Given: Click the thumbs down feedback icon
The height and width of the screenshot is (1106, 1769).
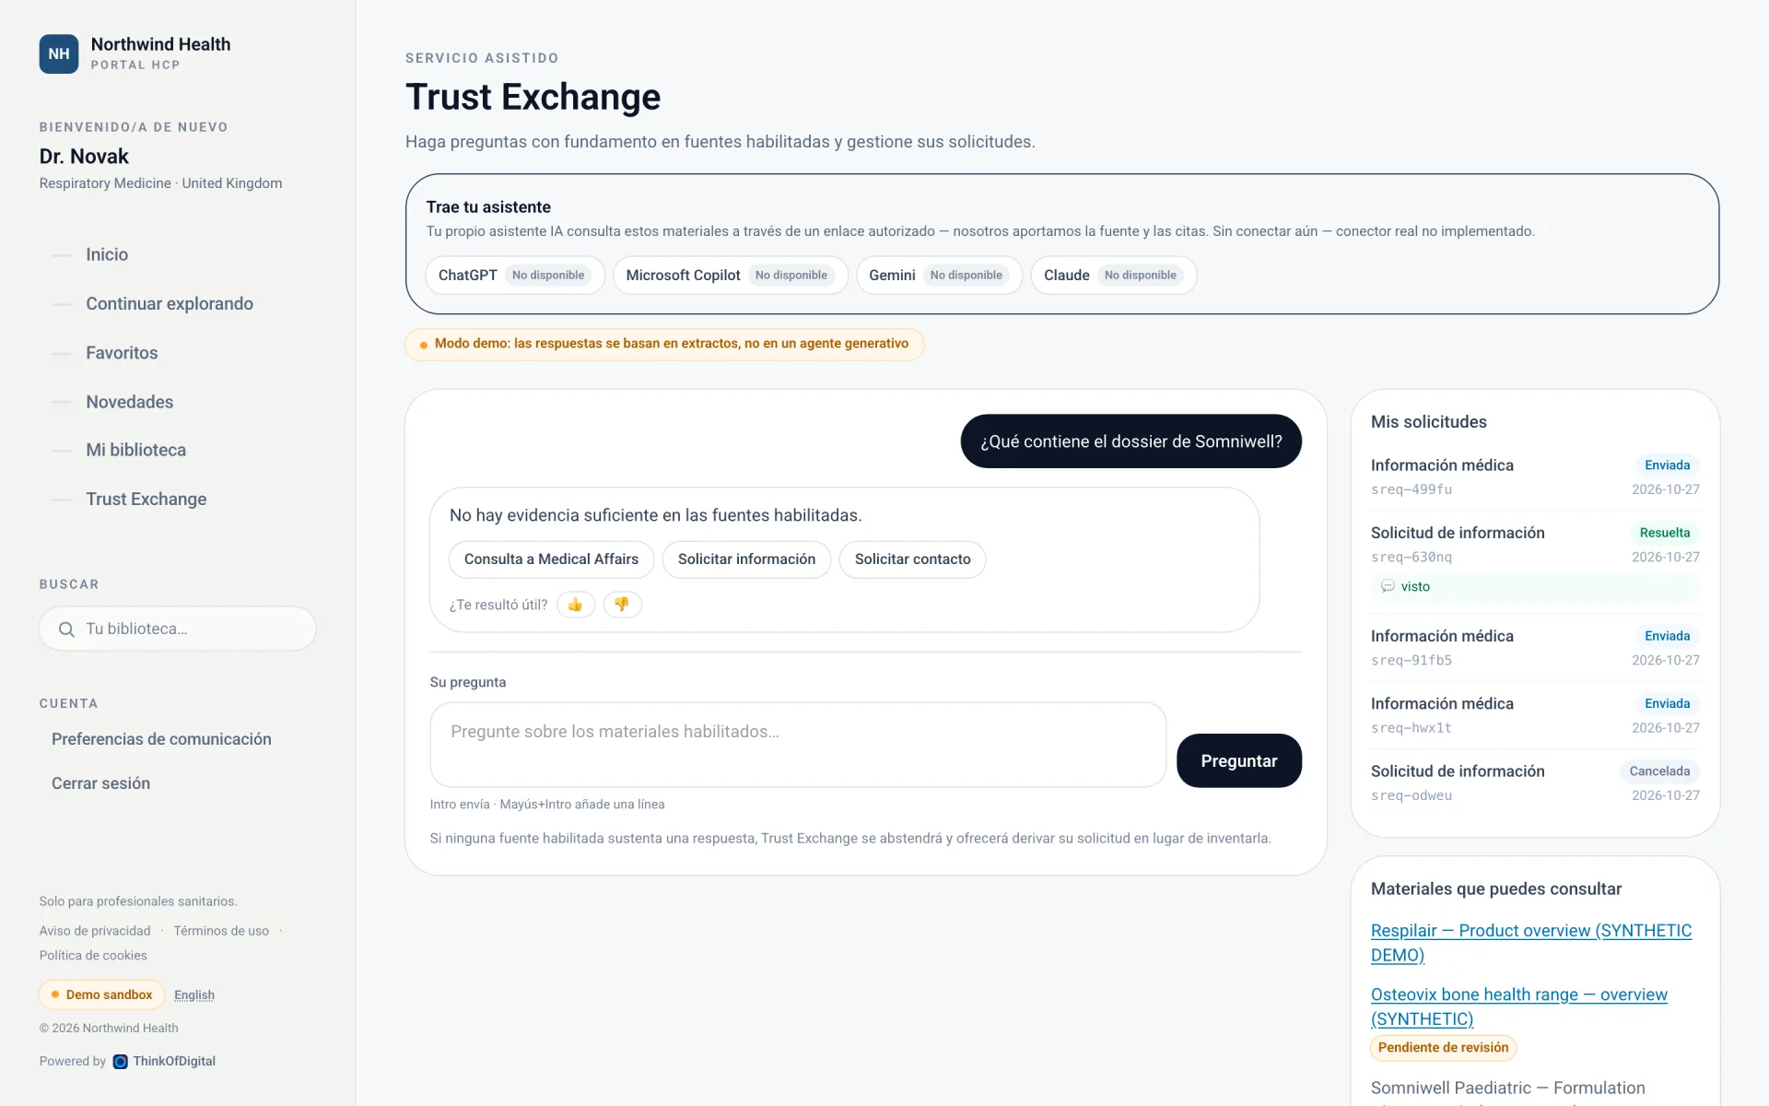Looking at the screenshot, I should click(622, 605).
